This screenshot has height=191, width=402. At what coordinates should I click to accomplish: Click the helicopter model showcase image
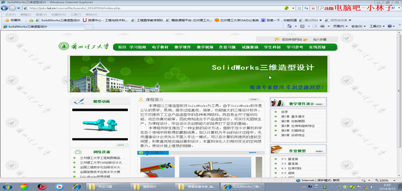[215, 167]
